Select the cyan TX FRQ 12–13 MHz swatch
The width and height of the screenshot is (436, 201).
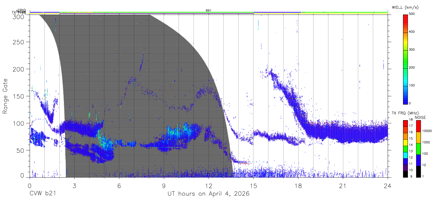pos(405,155)
